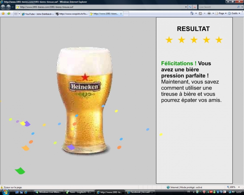
Task: Expand the zoom level 100% dropdown
Action: (x=239, y=187)
